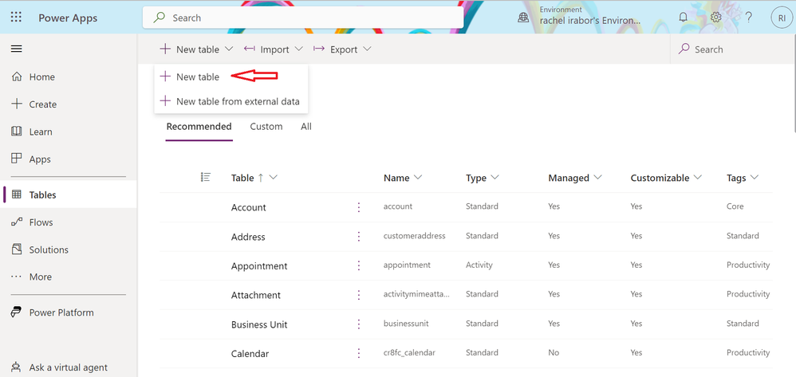This screenshot has height=377, width=796.
Task: Open the Attachment table
Action: (255, 295)
